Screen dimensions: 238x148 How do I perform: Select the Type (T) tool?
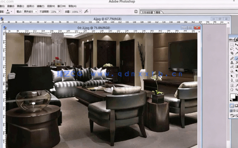click(236, 76)
